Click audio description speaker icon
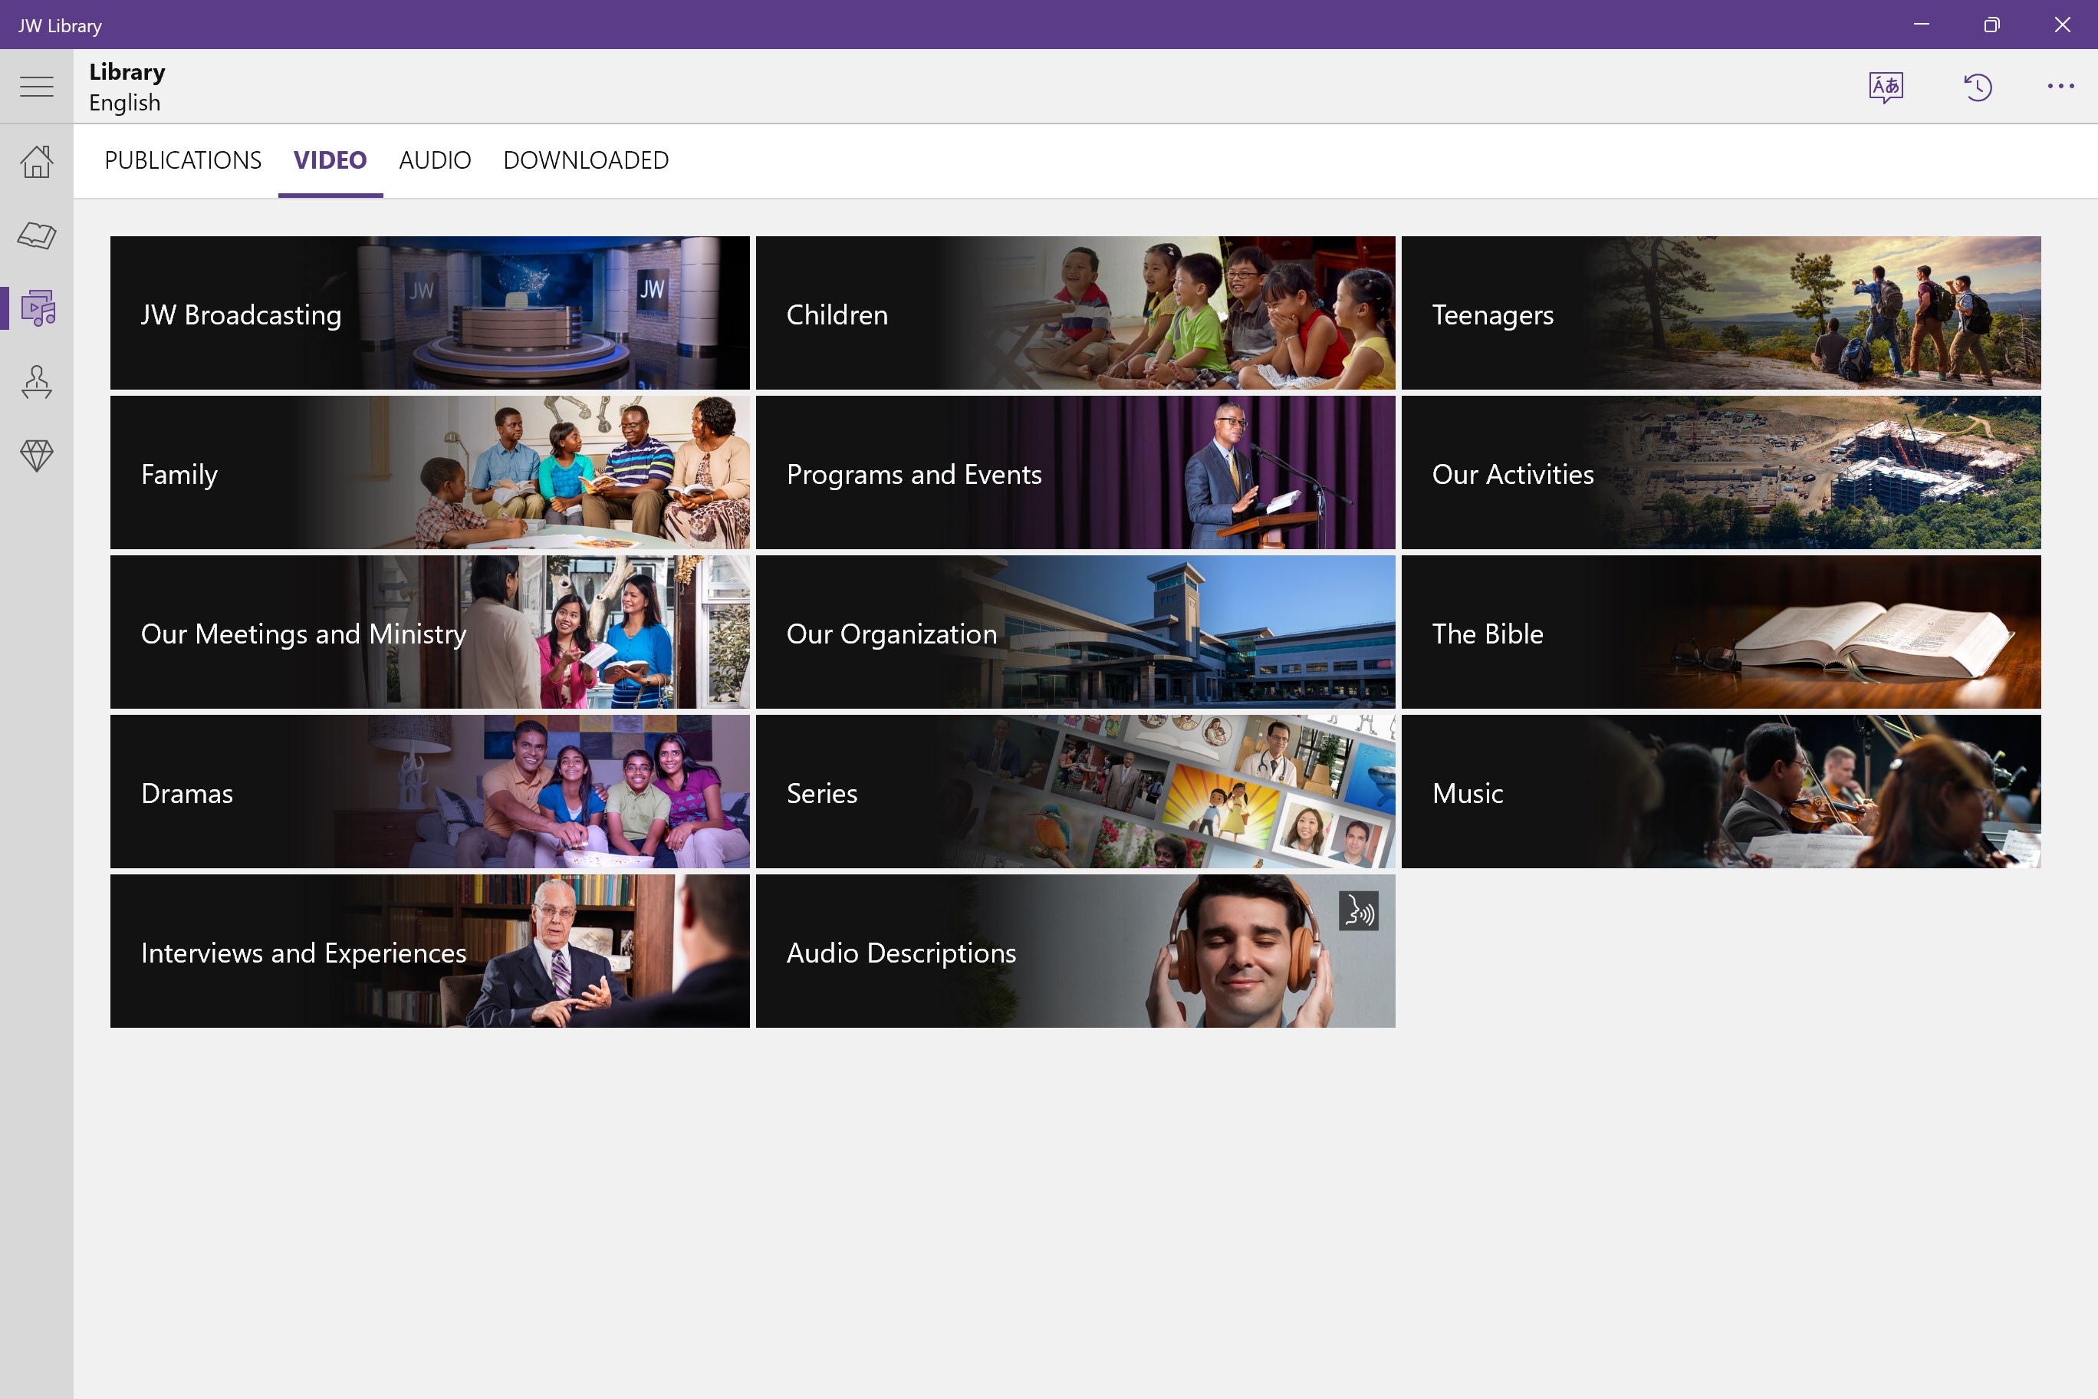 (x=1359, y=911)
